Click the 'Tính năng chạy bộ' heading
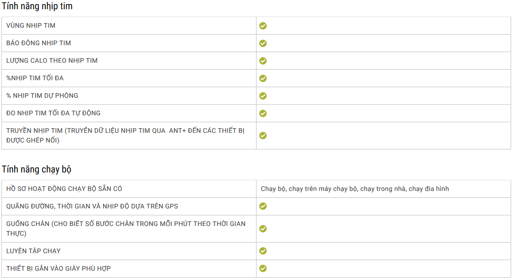 (x=37, y=169)
